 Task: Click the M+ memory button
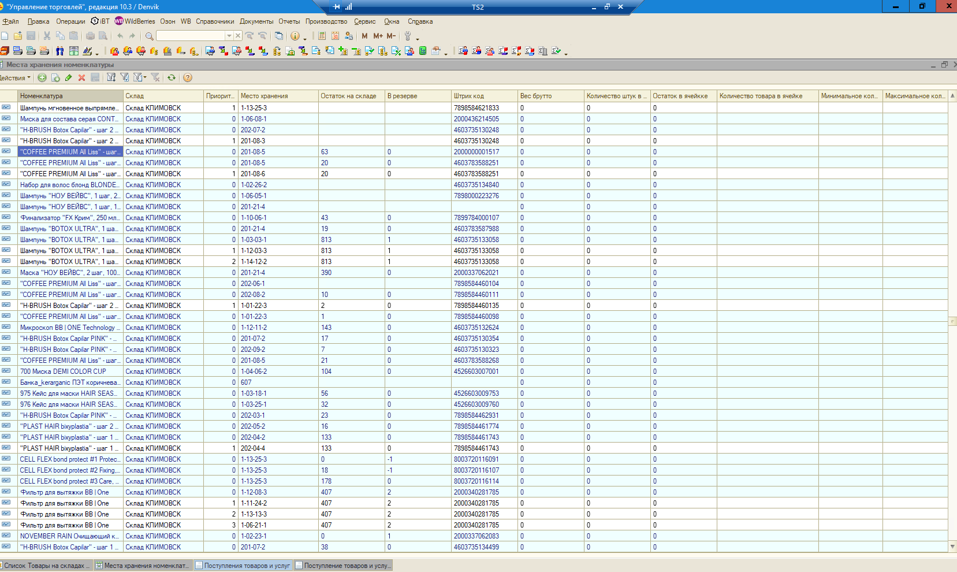click(378, 36)
